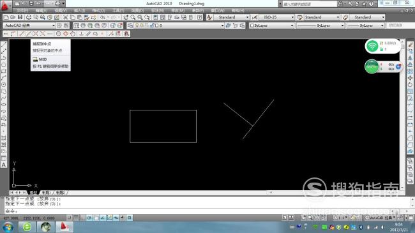Open the Properties palette icon
The height and width of the screenshot is (233, 415).
pos(155,17)
